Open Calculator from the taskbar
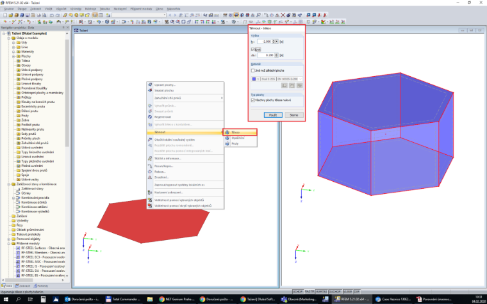The image size is (487, 304). (x=43, y=300)
